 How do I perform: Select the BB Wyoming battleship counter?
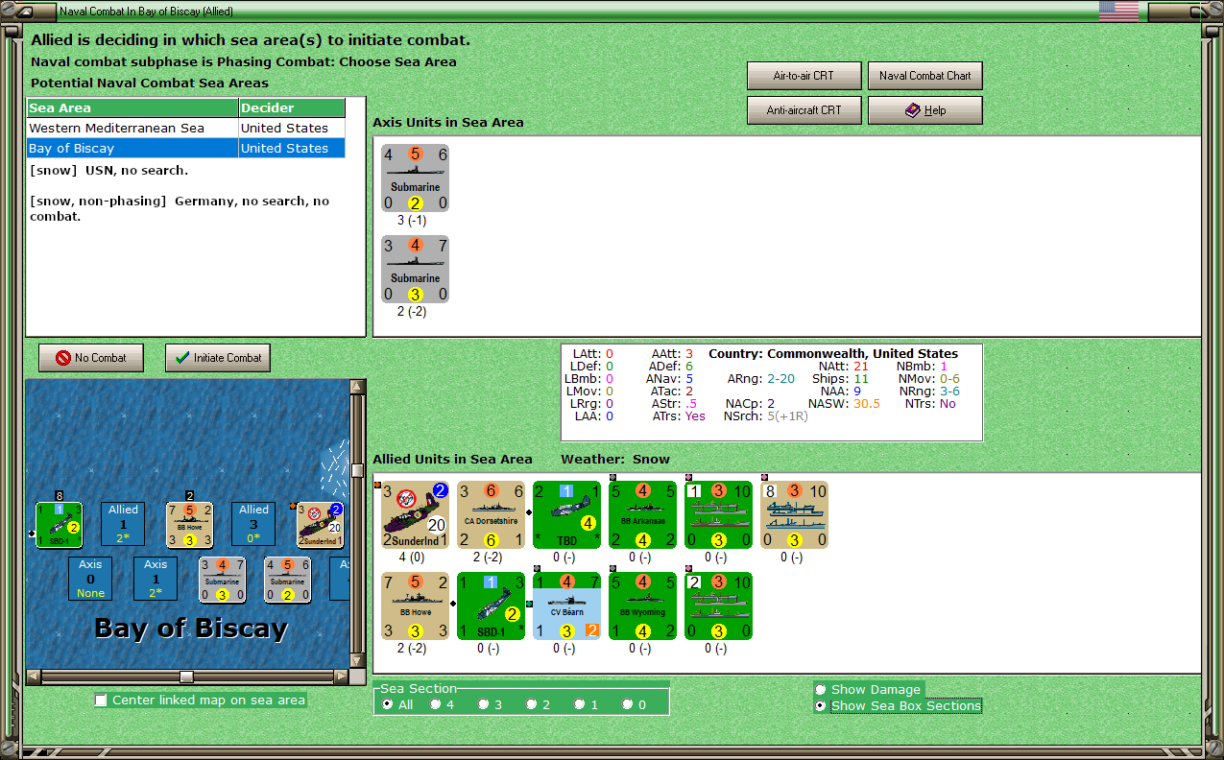point(642,606)
